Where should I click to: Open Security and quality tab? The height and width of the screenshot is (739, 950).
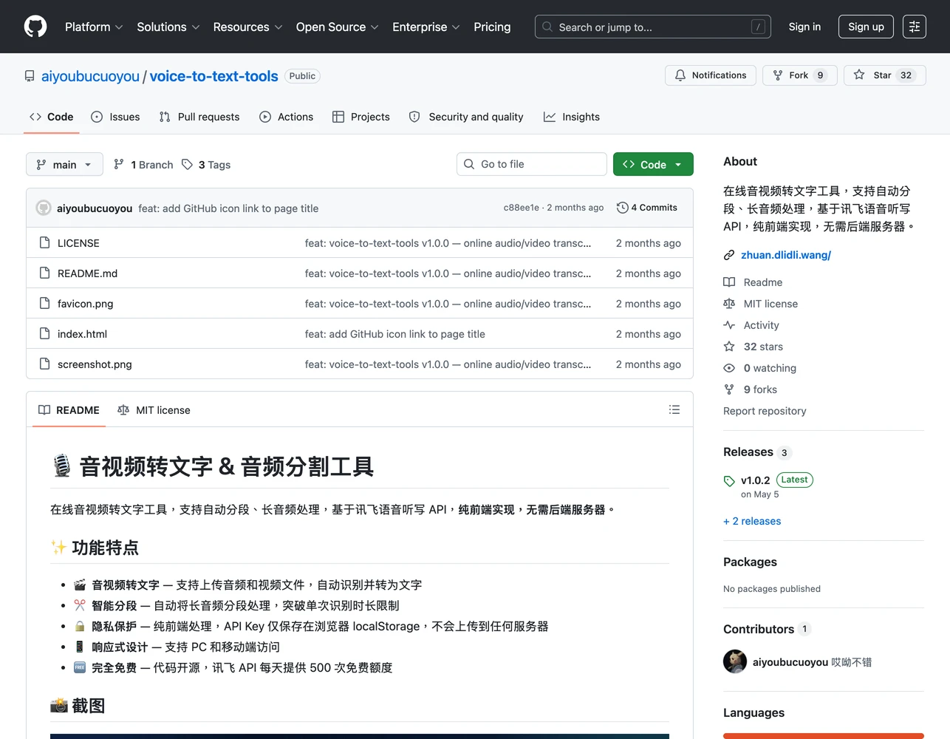(466, 117)
